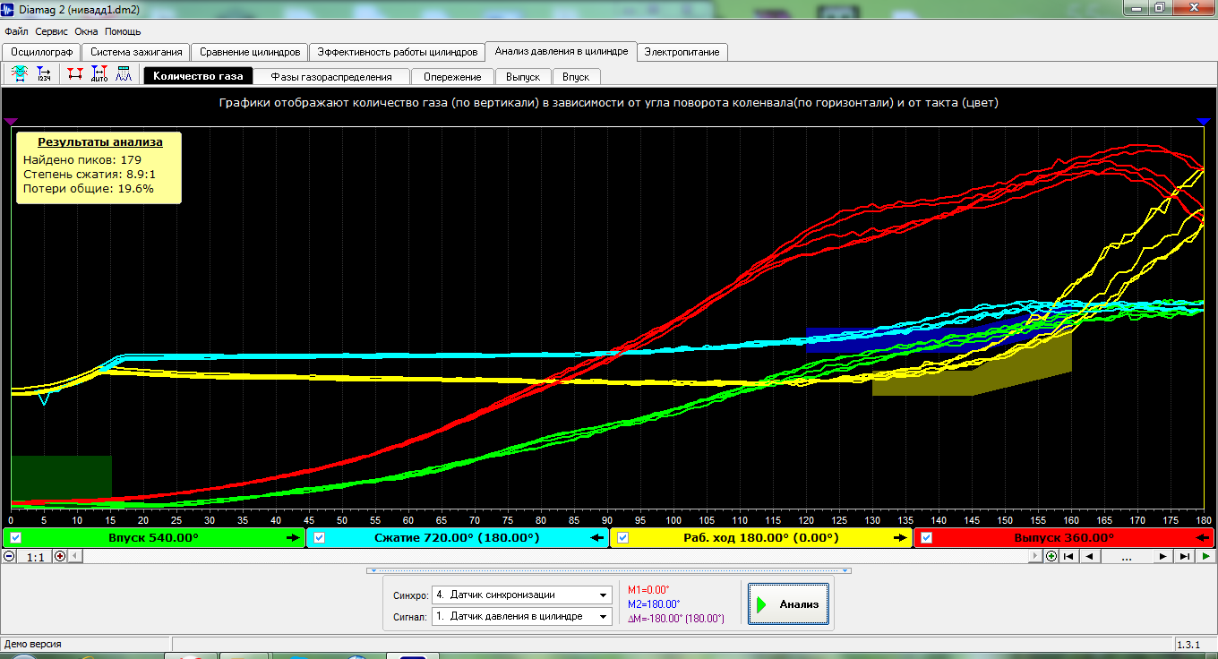Open the Файл menu
This screenshot has width=1218, height=659.
pyautogui.click(x=16, y=31)
